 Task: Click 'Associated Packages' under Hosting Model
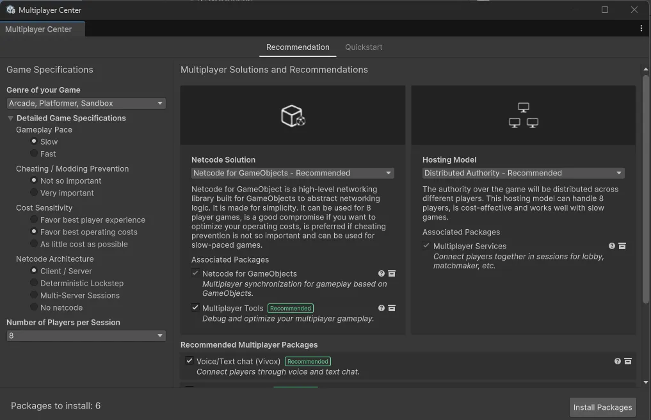462,232
